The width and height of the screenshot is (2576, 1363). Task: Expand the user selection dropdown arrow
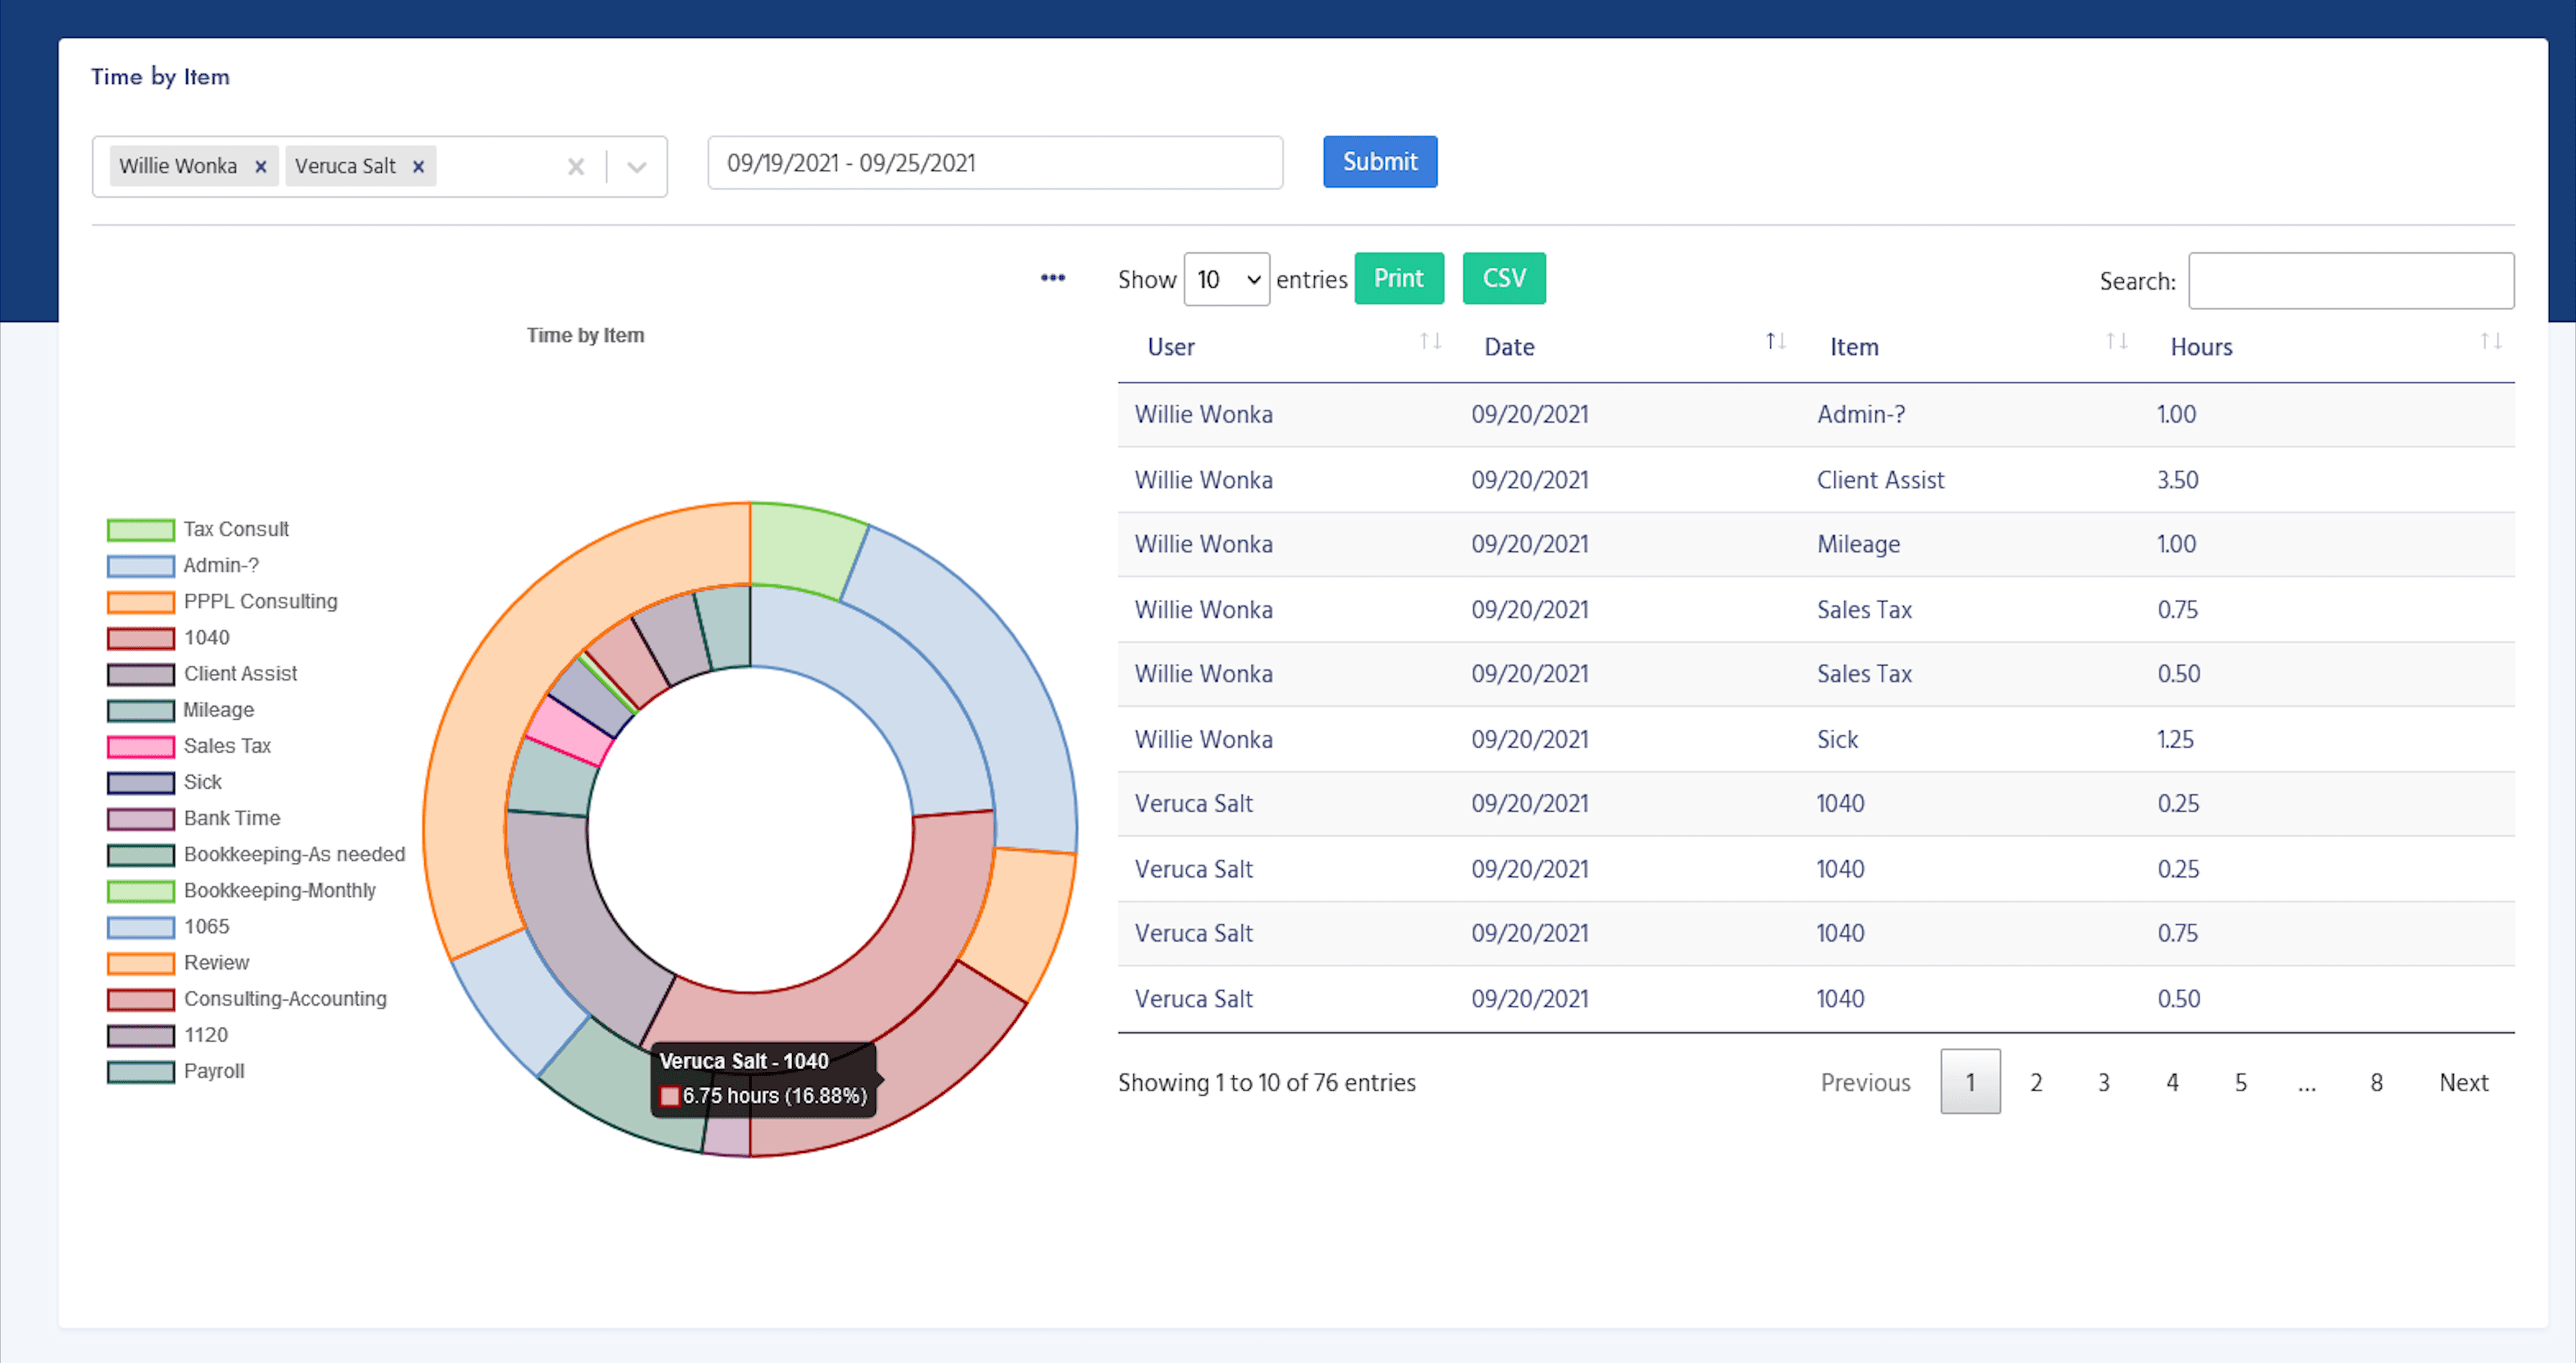637,166
